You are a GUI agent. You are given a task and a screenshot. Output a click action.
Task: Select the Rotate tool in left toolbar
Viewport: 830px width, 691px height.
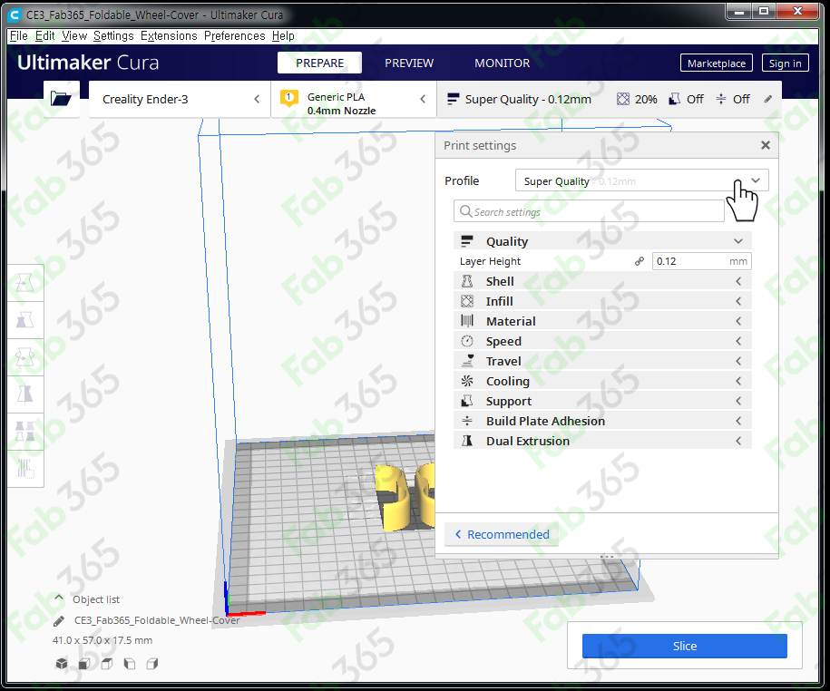pyautogui.click(x=24, y=357)
